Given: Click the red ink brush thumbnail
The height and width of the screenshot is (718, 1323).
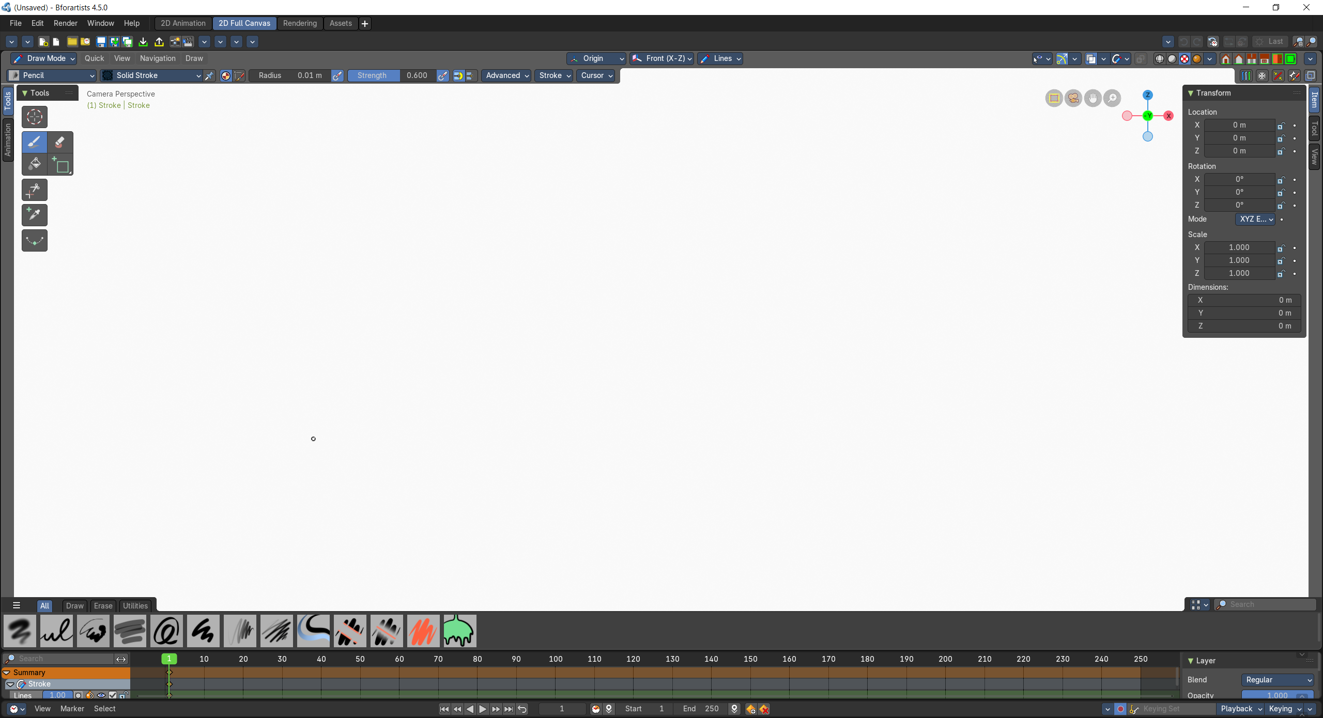Looking at the screenshot, I should (423, 631).
